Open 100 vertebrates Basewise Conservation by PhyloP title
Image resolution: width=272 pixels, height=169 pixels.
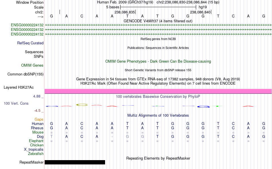pyautogui.click(x=158, y=97)
